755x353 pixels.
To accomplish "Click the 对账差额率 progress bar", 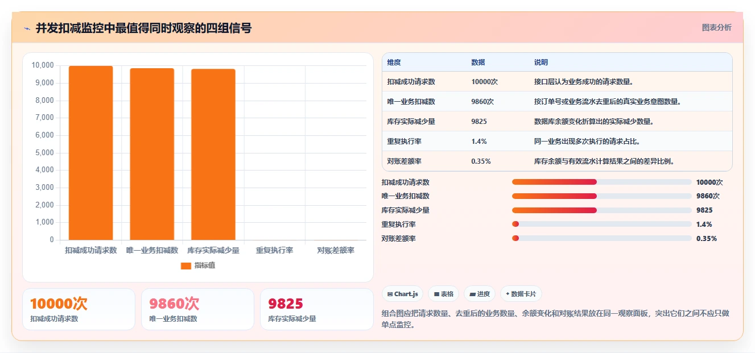I will pyautogui.click(x=602, y=238).
